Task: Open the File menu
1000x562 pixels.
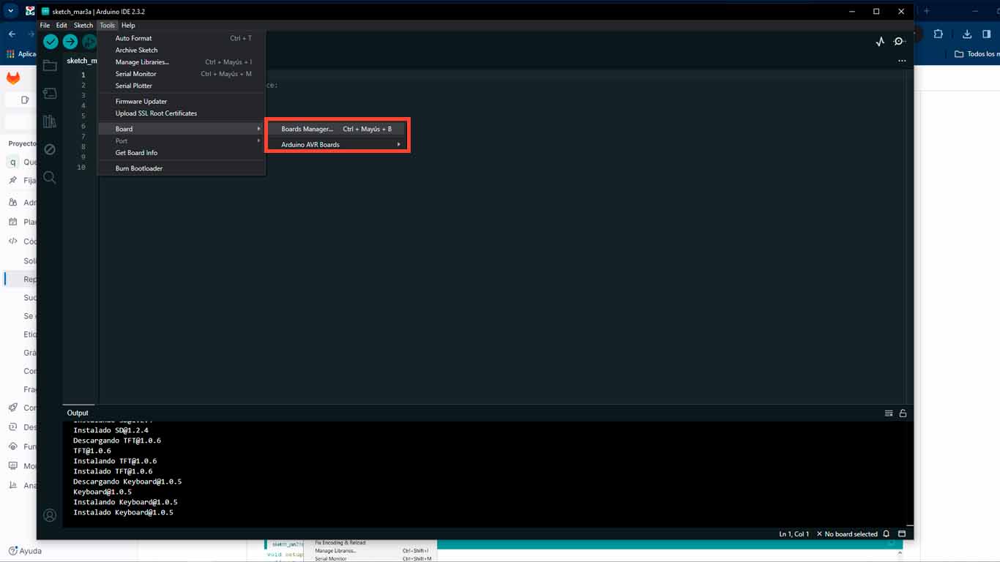Action: (x=45, y=26)
